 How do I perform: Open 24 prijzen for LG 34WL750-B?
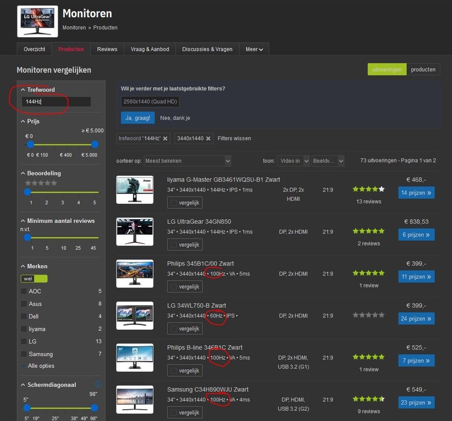(416, 319)
